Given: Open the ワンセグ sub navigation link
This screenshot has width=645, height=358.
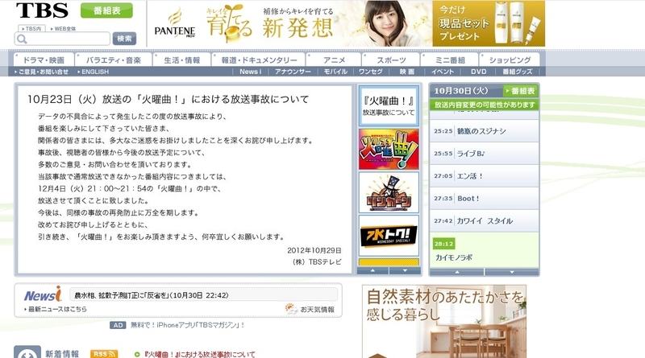Looking at the screenshot, I should click(x=371, y=72).
